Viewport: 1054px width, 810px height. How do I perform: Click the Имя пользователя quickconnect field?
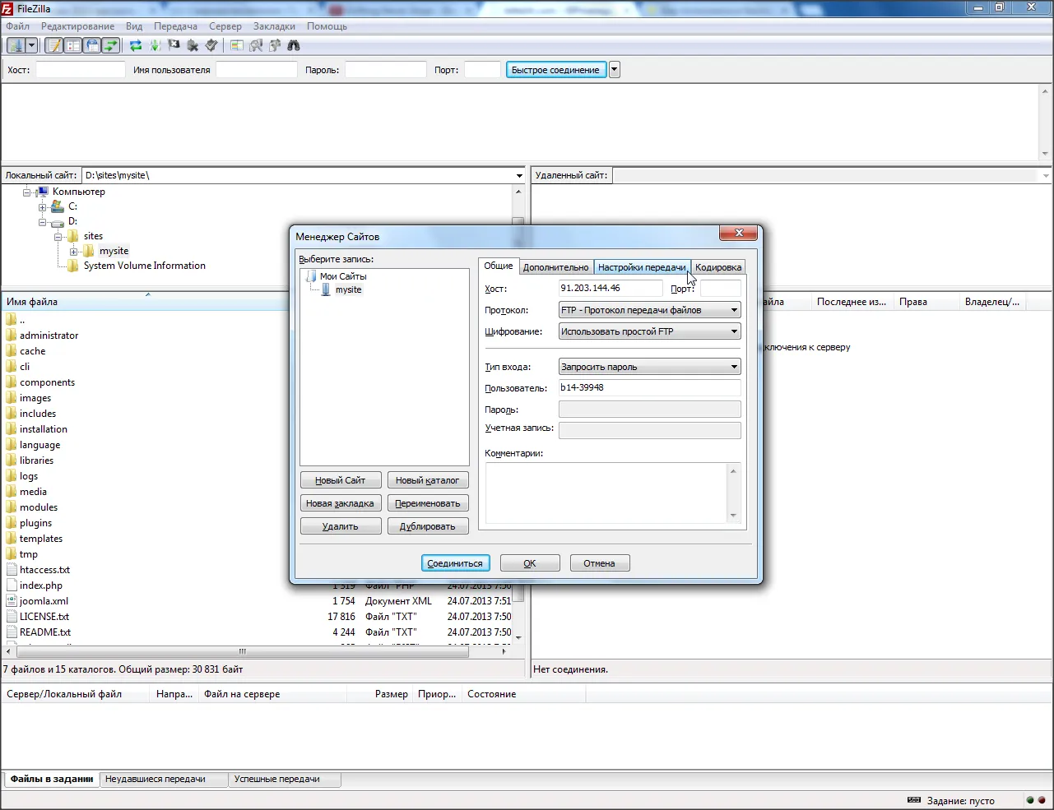click(256, 70)
